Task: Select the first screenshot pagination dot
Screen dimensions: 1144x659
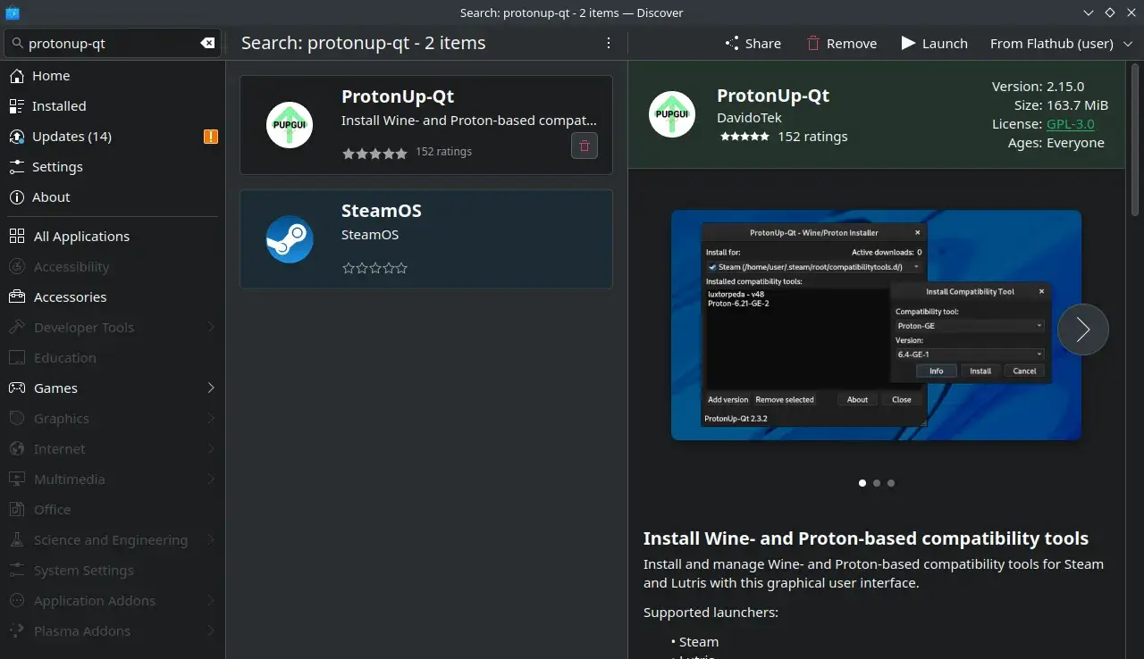Action: click(862, 483)
